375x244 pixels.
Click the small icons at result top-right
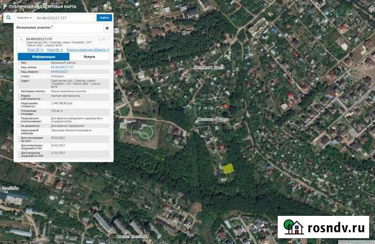tap(103, 39)
